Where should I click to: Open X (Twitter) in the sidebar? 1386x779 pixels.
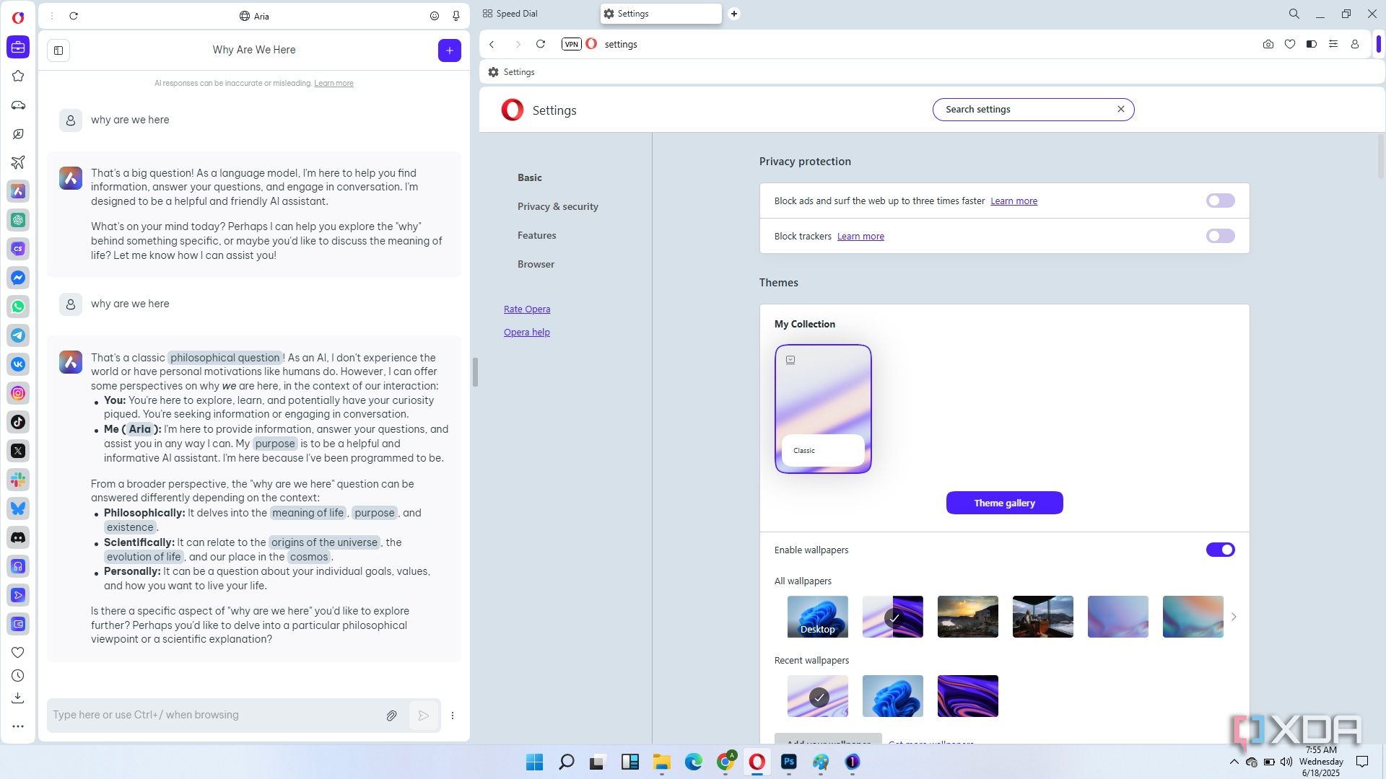pyautogui.click(x=18, y=451)
